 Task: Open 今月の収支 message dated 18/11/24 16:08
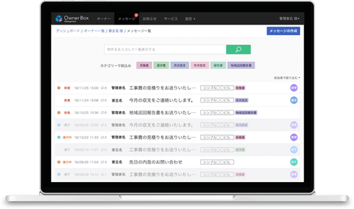[x=161, y=100]
